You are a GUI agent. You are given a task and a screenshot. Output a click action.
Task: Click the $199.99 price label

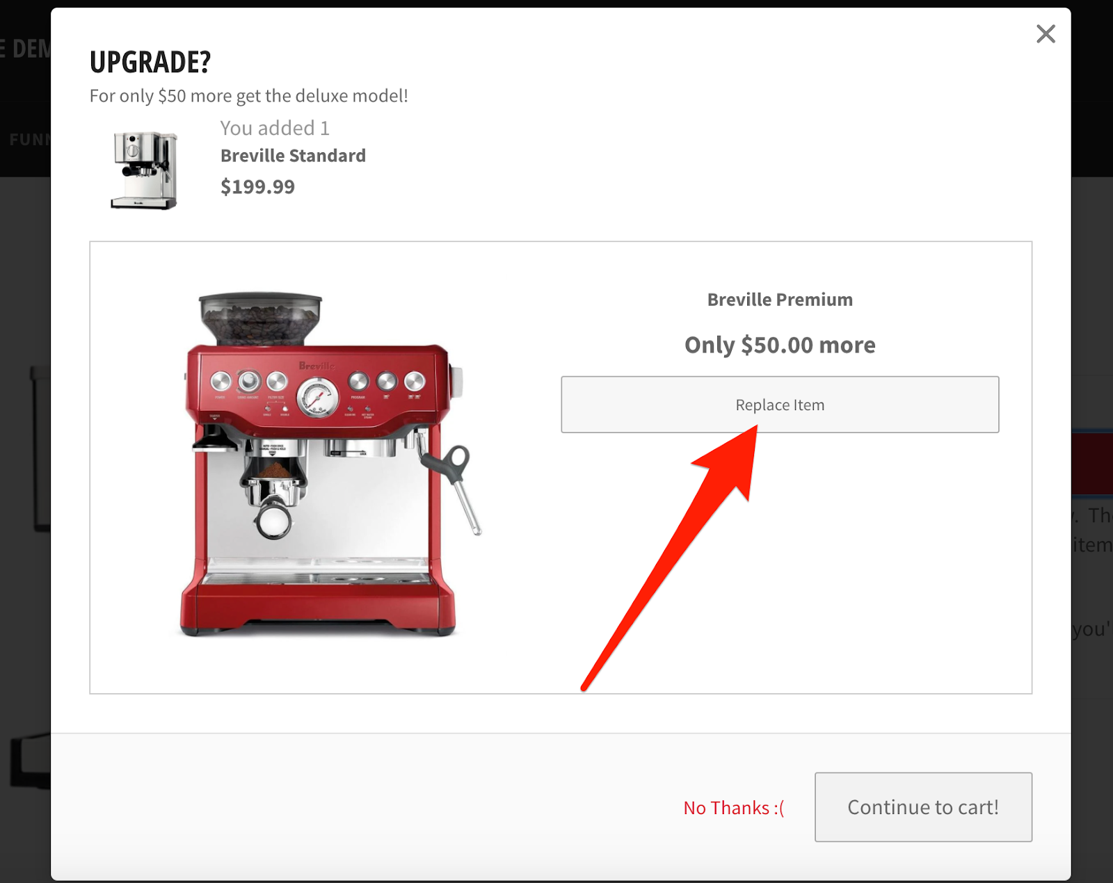257,186
